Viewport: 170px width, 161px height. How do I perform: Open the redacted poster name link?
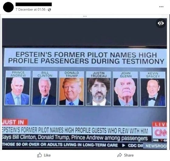point(34,4)
